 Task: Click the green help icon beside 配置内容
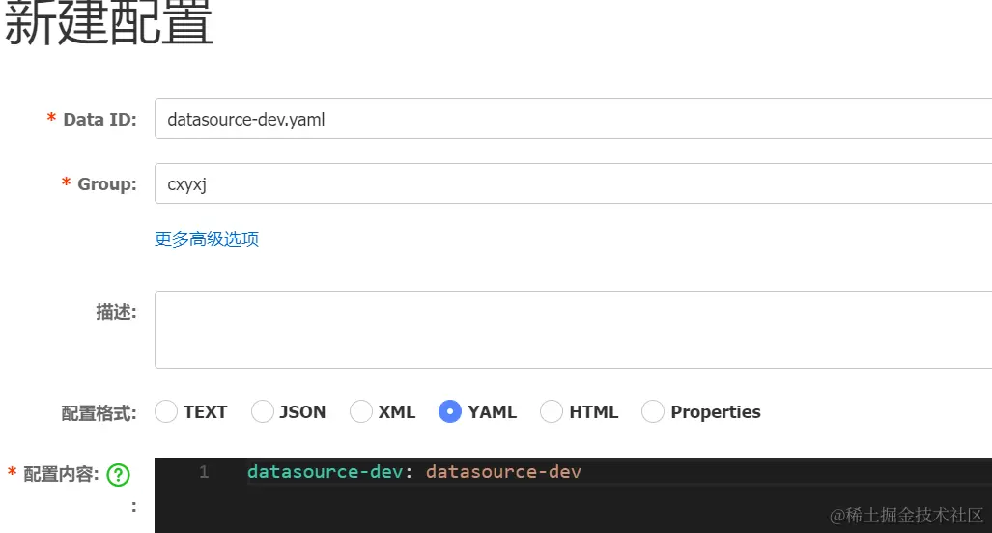[118, 474]
